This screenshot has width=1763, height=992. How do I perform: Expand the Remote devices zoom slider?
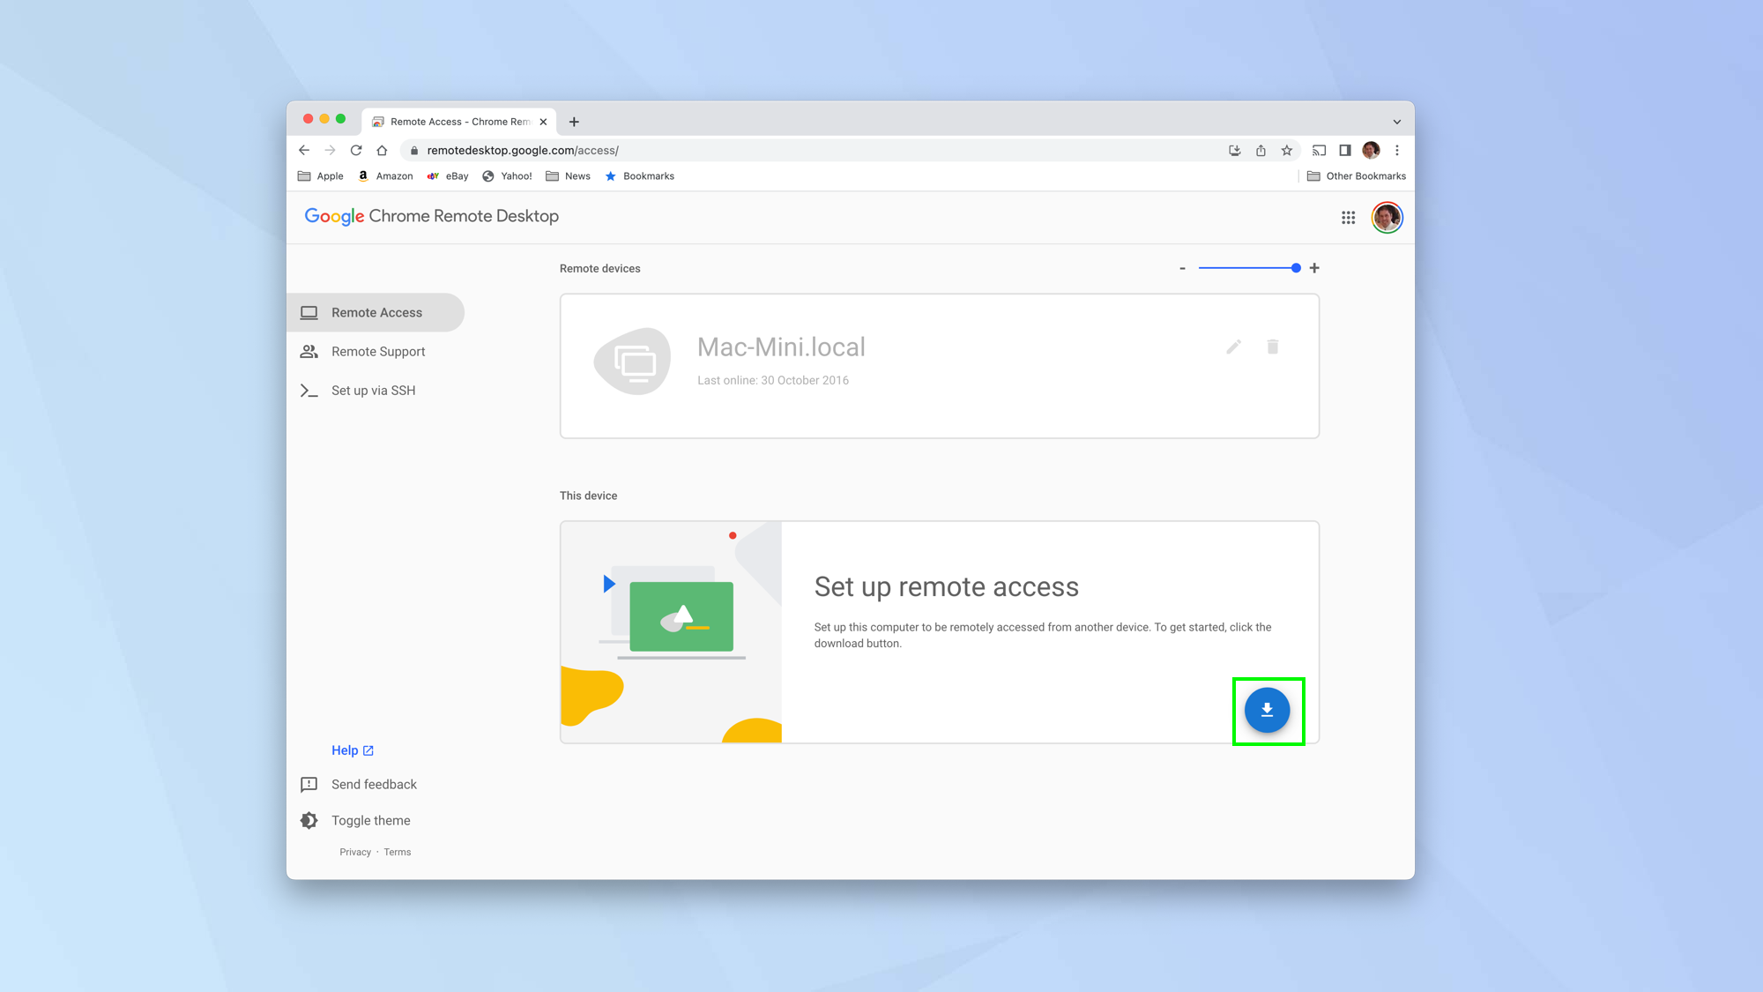coord(1315,268)
